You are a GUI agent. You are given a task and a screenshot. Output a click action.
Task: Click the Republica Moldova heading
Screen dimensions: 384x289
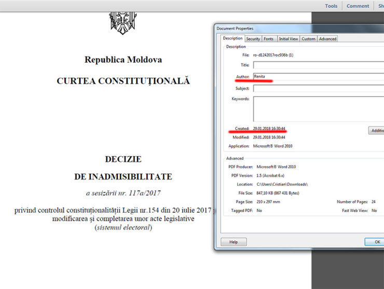click(123, 60)
